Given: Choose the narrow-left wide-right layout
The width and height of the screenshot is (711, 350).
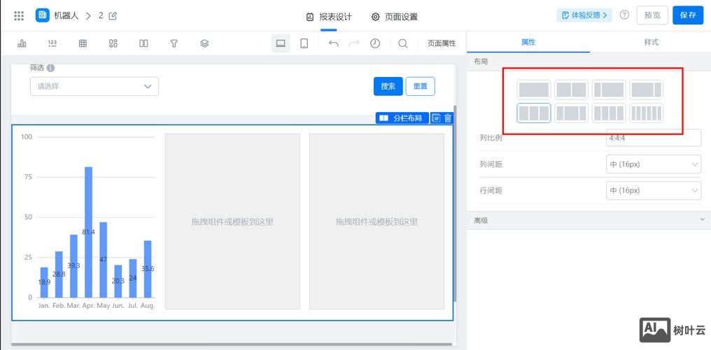Looking at the screenshot, I should coord(609,90).
